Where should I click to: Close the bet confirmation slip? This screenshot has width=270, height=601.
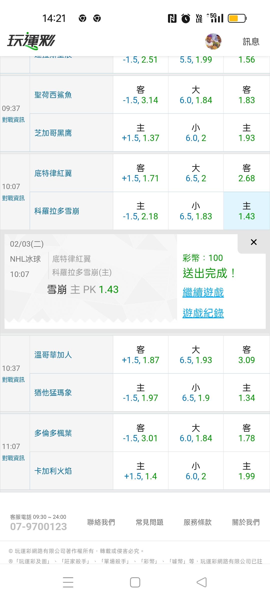point(253,242)
